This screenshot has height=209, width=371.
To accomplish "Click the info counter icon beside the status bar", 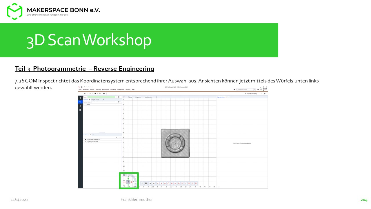I will 119,97.
